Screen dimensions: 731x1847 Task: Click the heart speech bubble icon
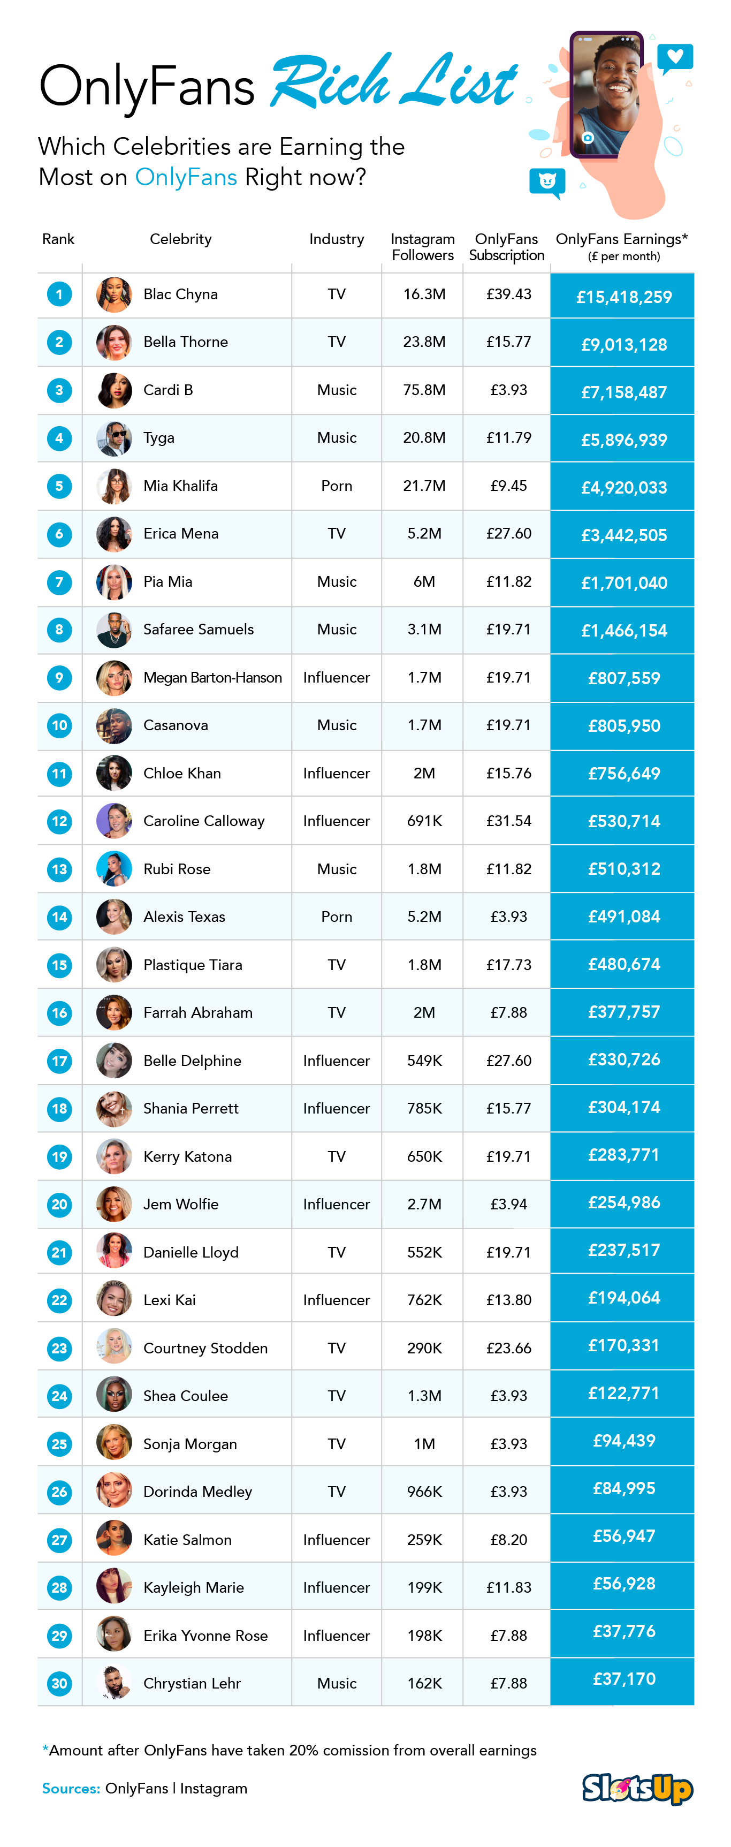(674, 57)
